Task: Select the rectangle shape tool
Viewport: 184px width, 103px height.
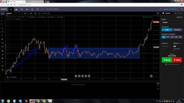Action: point(2,24)
